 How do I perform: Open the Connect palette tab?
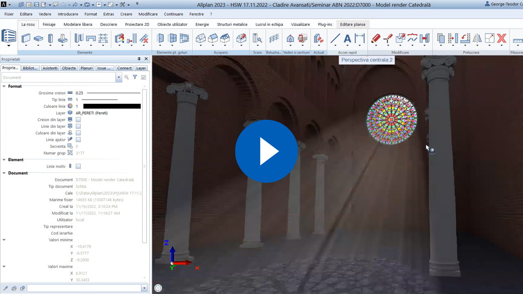(124, 68)
